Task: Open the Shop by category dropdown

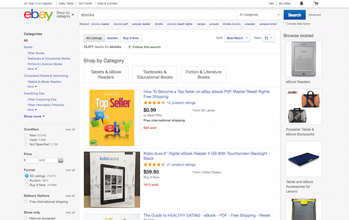Action: pos(65,14)
